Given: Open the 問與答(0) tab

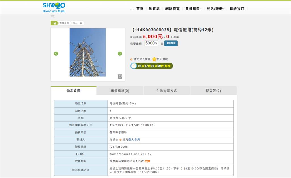Looking at the screenshot, I should 213,91.
